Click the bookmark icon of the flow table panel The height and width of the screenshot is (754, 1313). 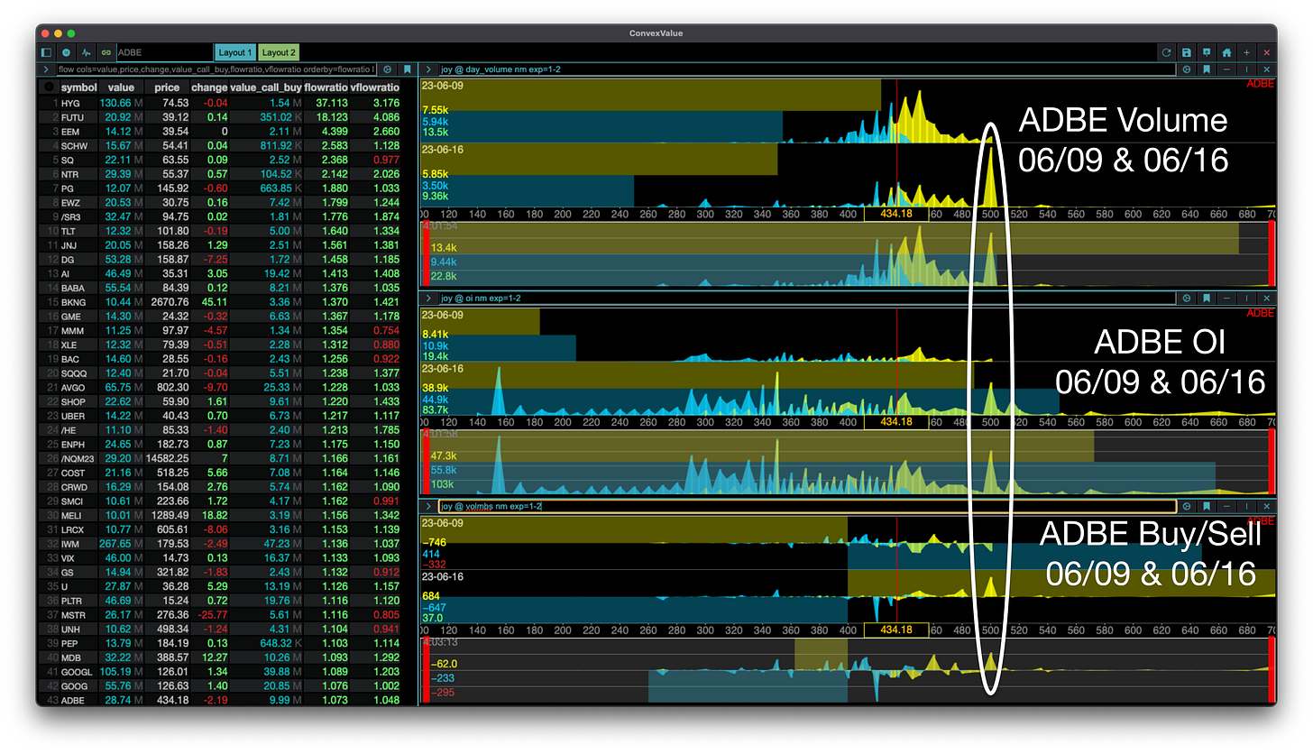(x=408, y=69)
